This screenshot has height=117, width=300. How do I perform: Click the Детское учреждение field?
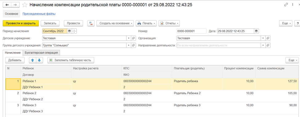click(84, 38)
